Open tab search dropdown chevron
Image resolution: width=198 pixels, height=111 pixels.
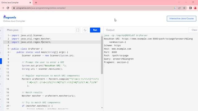[x=179, y=2]
